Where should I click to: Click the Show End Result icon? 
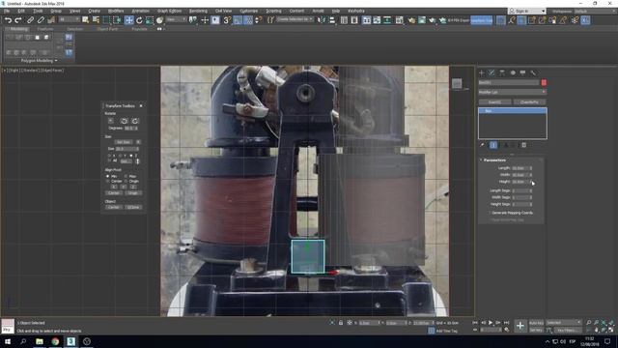pos(493,145)
